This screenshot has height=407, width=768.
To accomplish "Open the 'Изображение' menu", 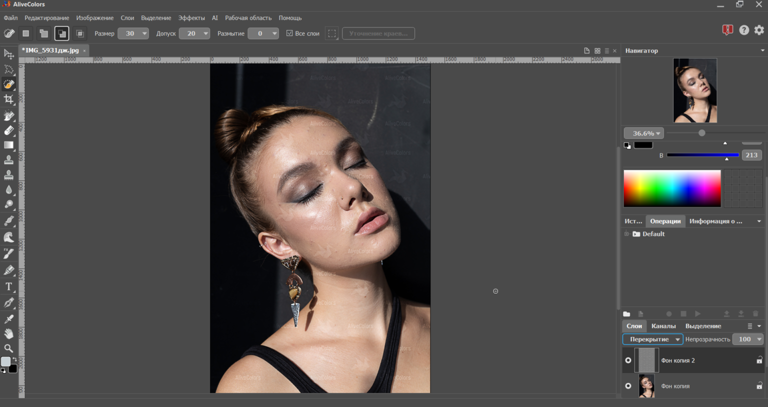I will click(94, 18).
